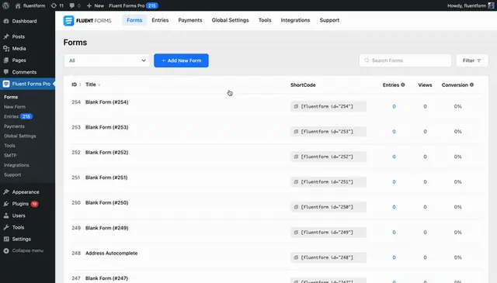Image resolution: width=497 pixels, height=283 pixels.
Task: Open Blank Form (#251)
Action: [106, 178]
